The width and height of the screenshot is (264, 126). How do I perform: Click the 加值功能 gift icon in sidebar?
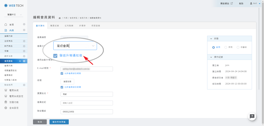click(6, 102)
